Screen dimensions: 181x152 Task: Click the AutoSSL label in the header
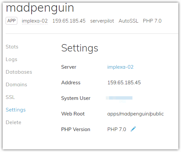(128, 21)
